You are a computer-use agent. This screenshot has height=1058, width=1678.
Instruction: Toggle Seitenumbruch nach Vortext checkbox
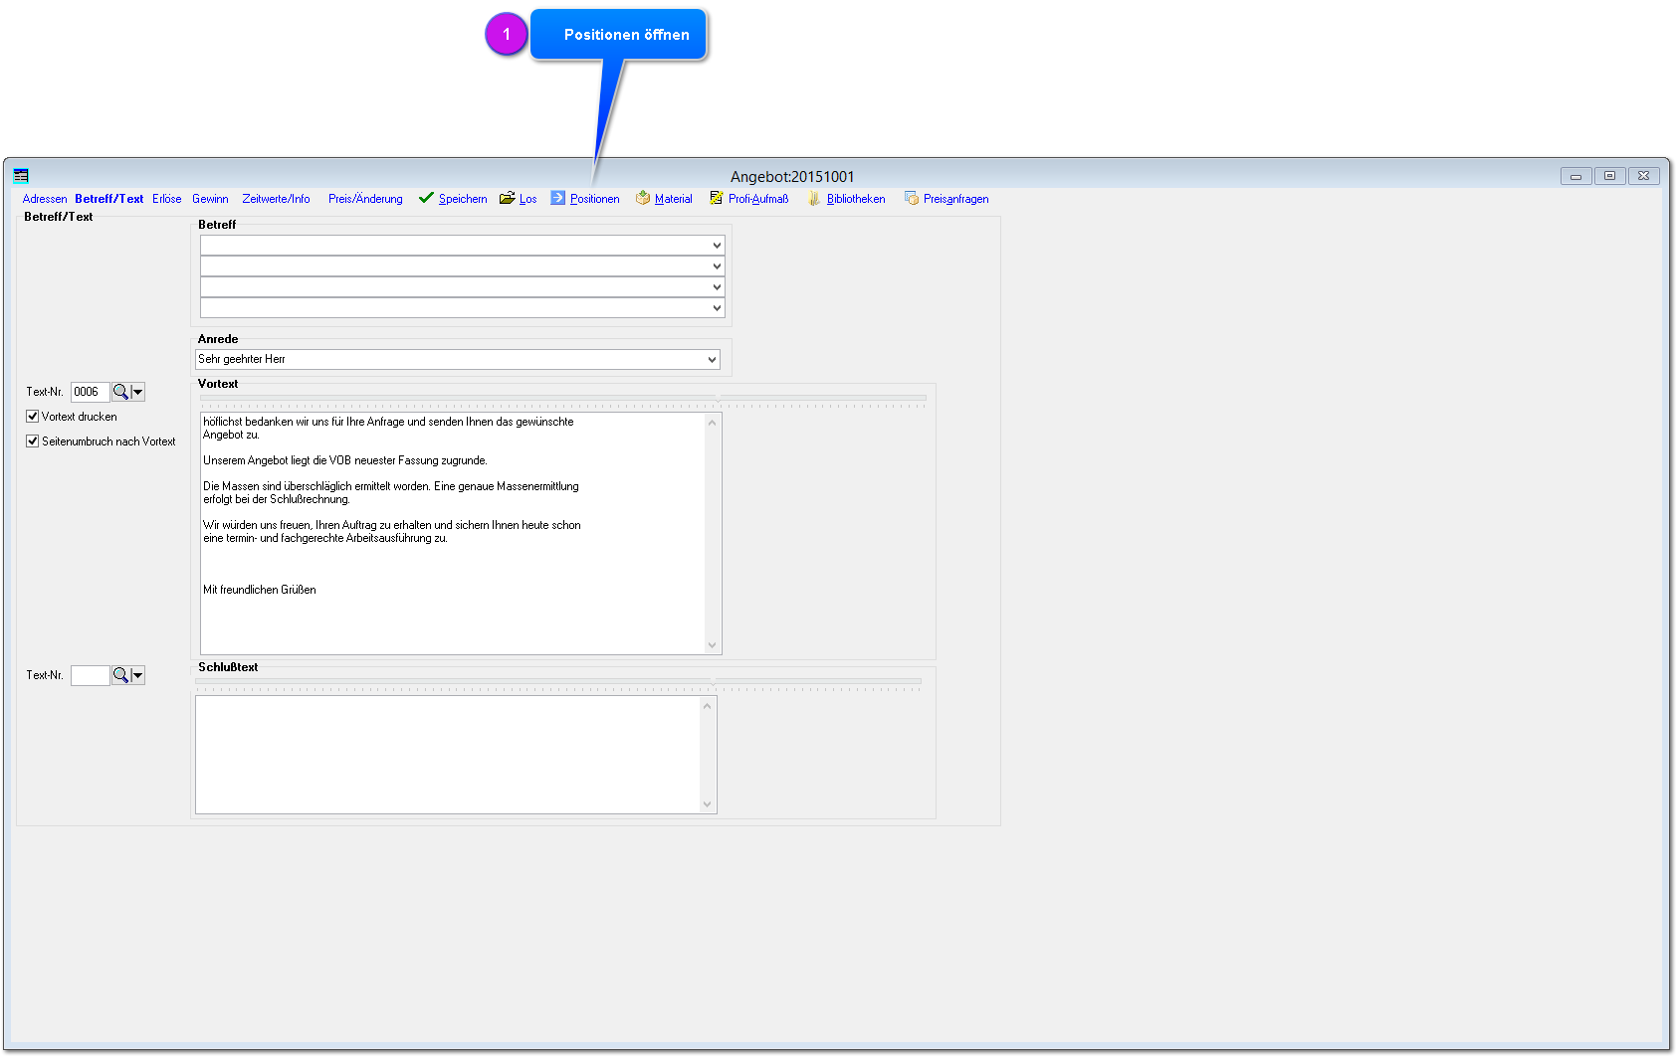(x=32, y=441)
